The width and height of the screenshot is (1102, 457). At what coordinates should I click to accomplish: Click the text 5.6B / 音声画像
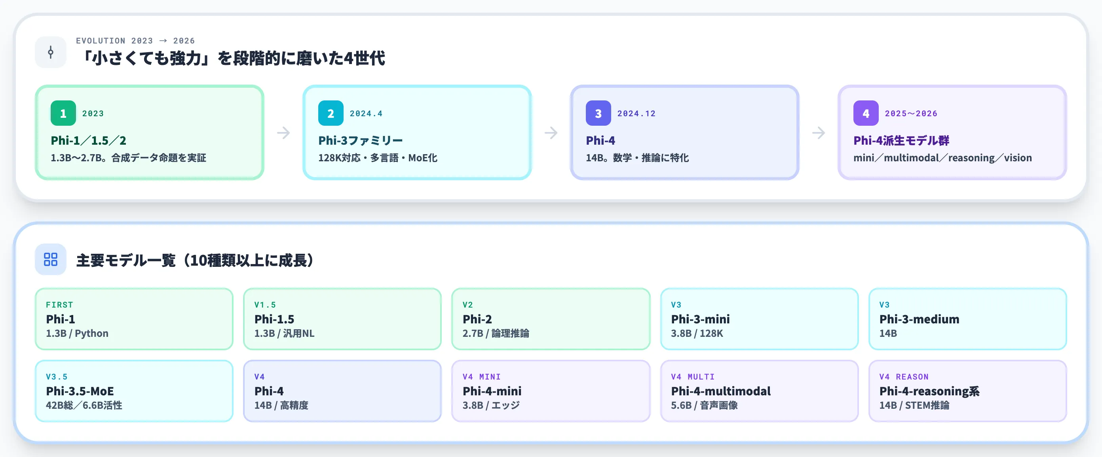click(x=704, y=405)
